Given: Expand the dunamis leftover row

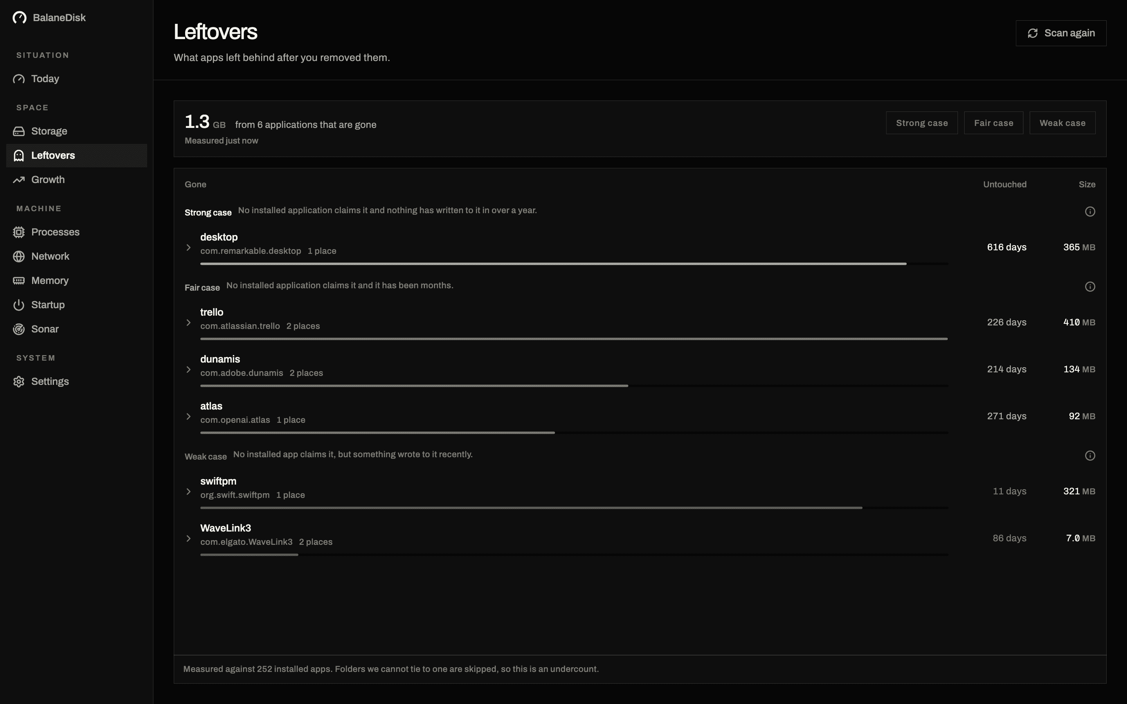Looking at the screenshot, I should pyautogui.click(x=189, y=370).
